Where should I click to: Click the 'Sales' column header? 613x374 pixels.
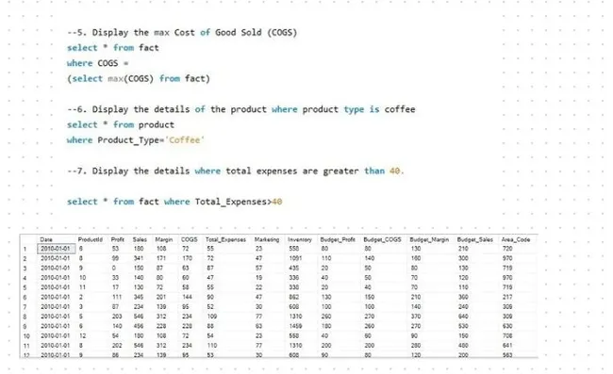tap(140, 239)
